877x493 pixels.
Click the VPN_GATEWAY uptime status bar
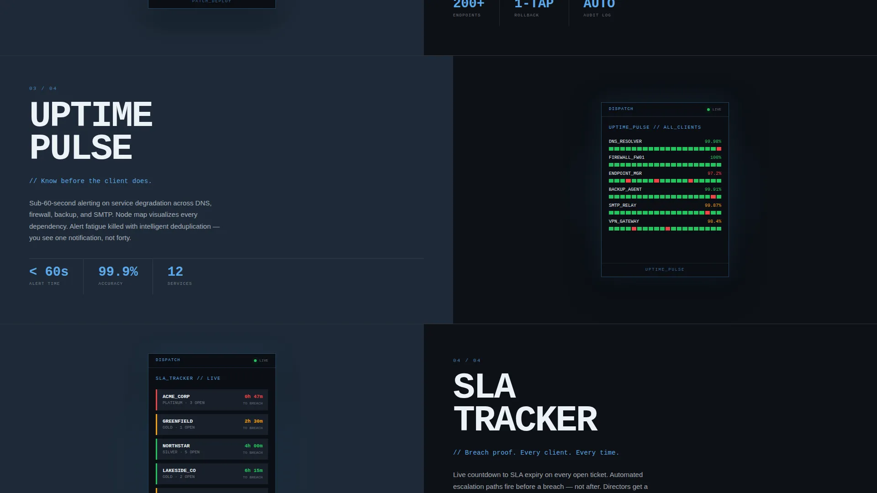tap(665, 229)
